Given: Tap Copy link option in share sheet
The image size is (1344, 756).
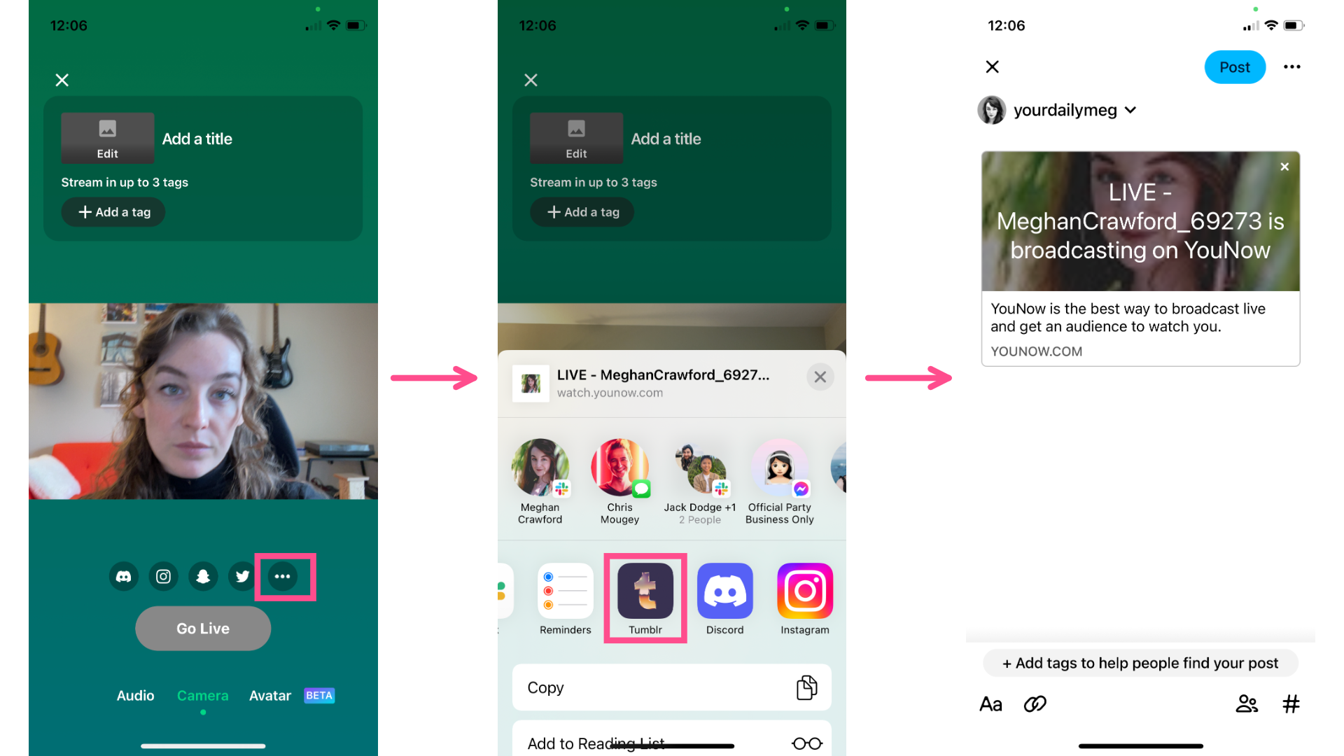Looking at the screenshot, I should click(x=671, y=687).
